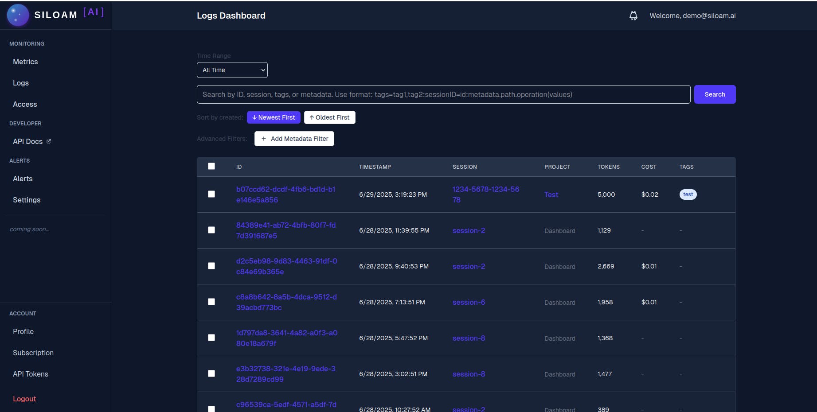The width and height of the screenshot is (817, 412).
Task: Click the plus icon in Add Metadata Filter
Action: point(264,139)
